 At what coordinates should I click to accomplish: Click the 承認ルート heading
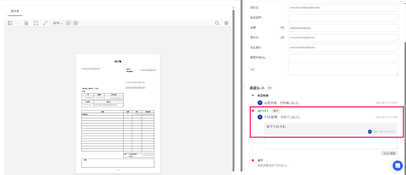pos(257,88)
